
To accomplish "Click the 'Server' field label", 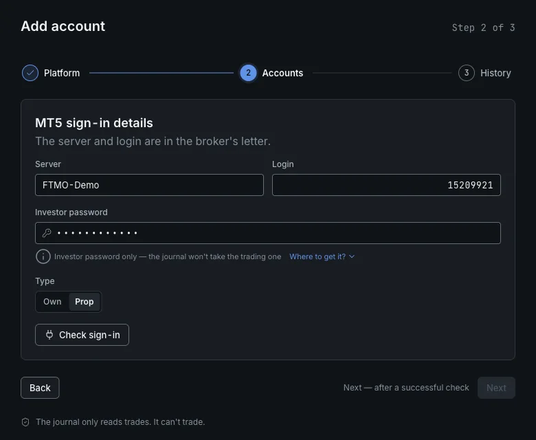I will 48,164.
